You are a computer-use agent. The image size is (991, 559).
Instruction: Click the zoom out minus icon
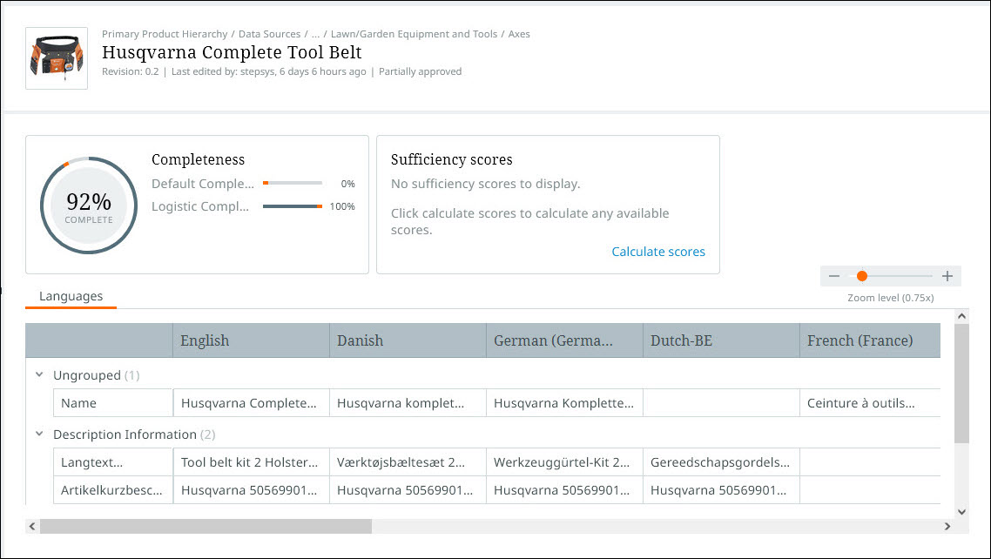834,276
